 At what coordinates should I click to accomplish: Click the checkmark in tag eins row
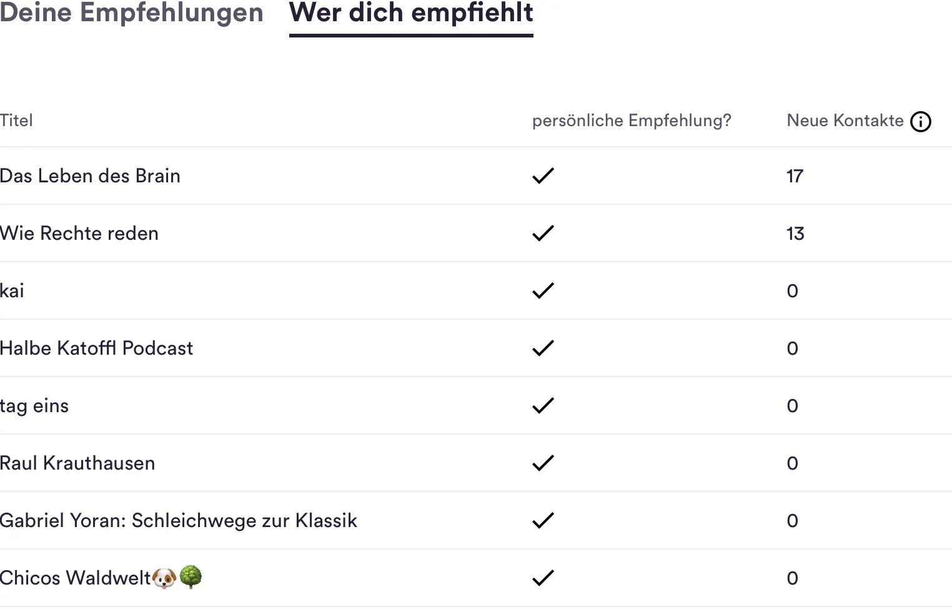(543, 406)
